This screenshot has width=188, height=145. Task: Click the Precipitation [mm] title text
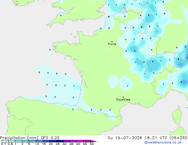pyautogui.click(x=19, y=138)
